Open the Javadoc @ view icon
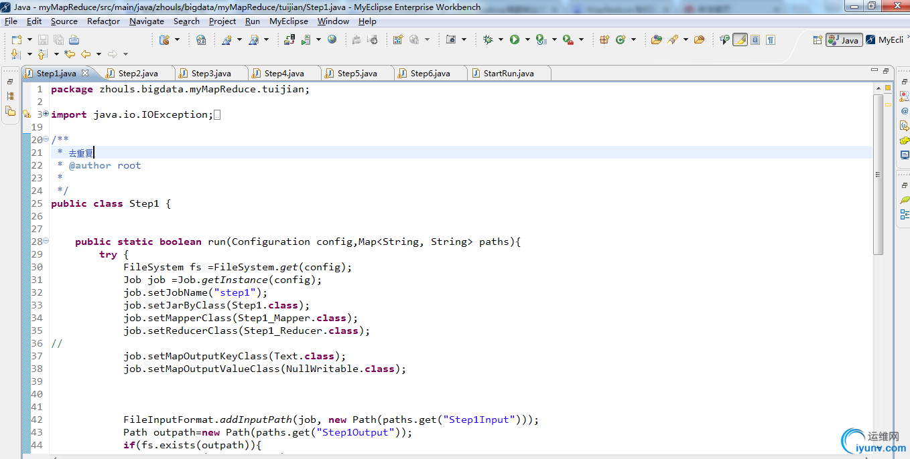Viewport: 910px width, 459px height. (x=905, y=111)
